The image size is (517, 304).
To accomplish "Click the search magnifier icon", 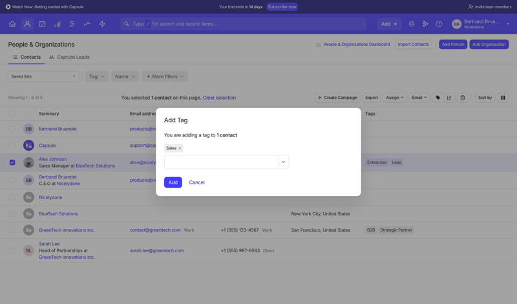I will click(x=127, y=24).
